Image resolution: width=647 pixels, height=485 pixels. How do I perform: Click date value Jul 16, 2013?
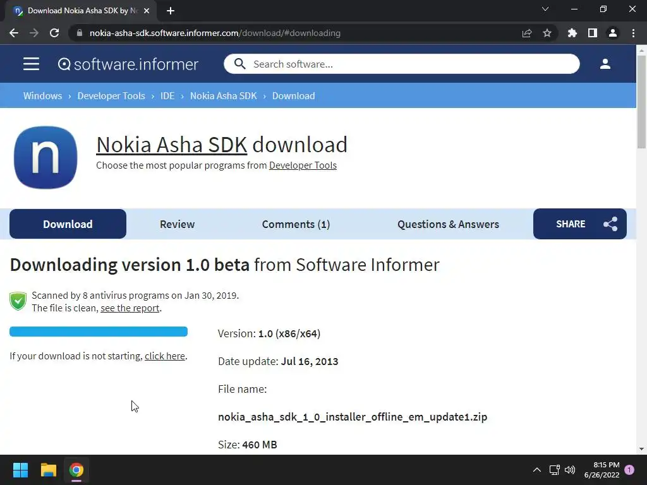[310, 361]
